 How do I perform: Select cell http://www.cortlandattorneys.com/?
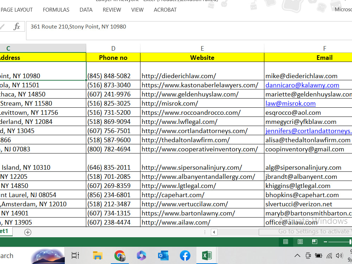tap(202, 131)
